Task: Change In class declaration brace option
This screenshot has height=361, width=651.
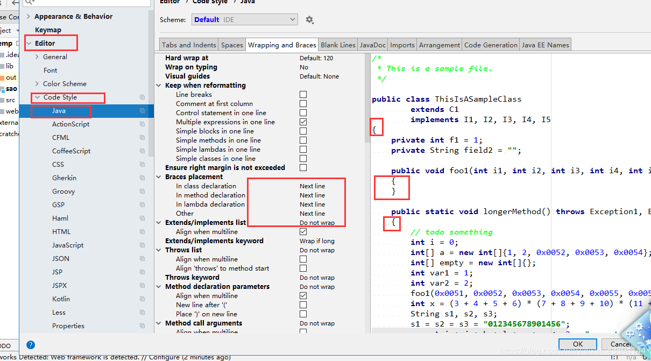Action: [x=313, y=186]
